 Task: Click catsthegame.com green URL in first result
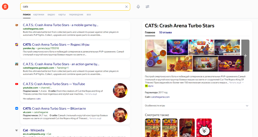33,29
